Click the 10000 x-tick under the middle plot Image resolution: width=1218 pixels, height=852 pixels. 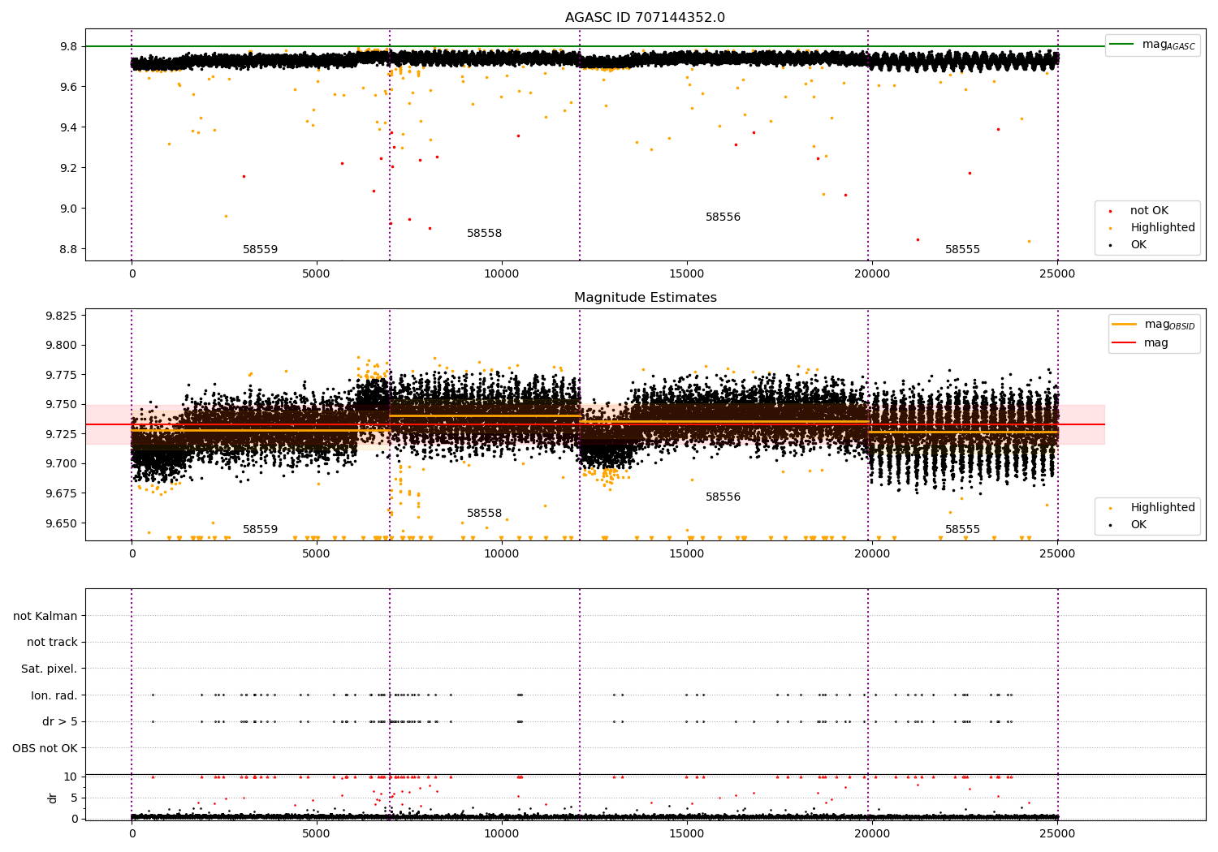click(502, 554)
